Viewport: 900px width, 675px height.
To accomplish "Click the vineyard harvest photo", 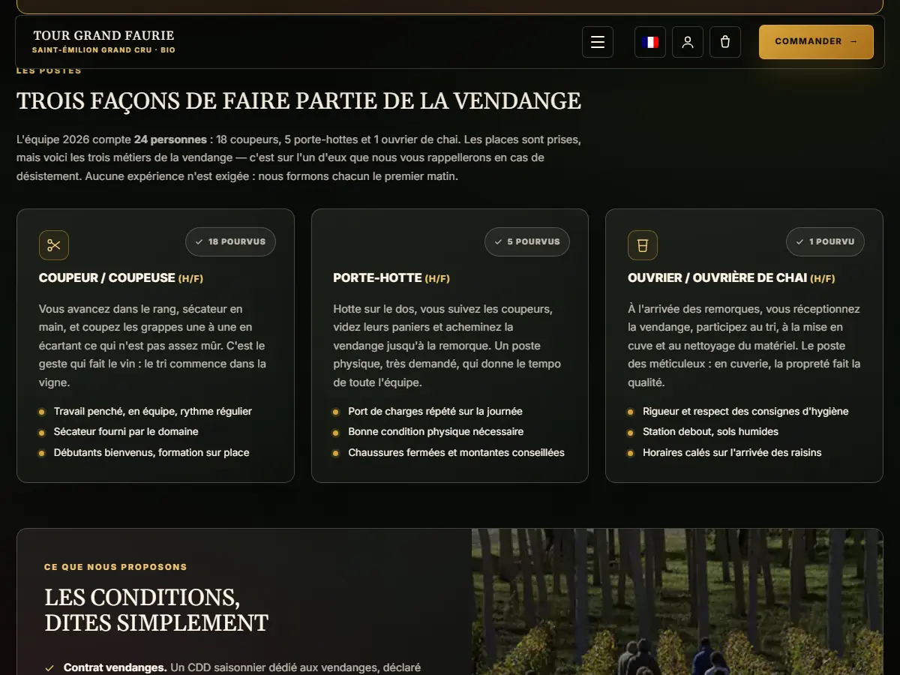I will 677,602.
